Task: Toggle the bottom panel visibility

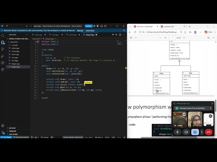Action: coord(102,26)
